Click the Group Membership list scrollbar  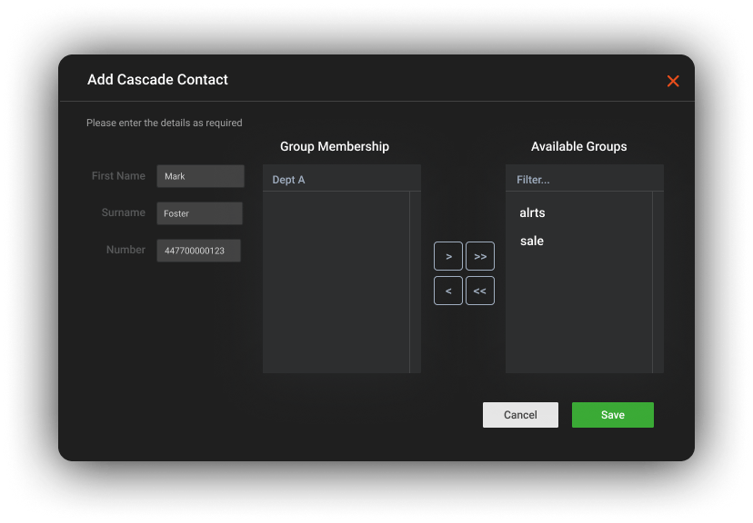[x=415, y=281]
